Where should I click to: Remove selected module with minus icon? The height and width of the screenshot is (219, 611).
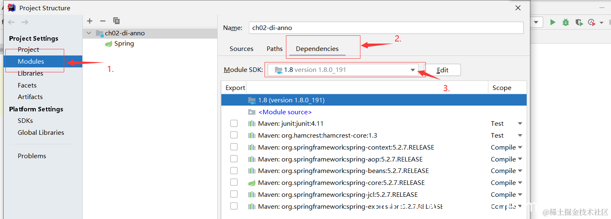pos(103,21)
